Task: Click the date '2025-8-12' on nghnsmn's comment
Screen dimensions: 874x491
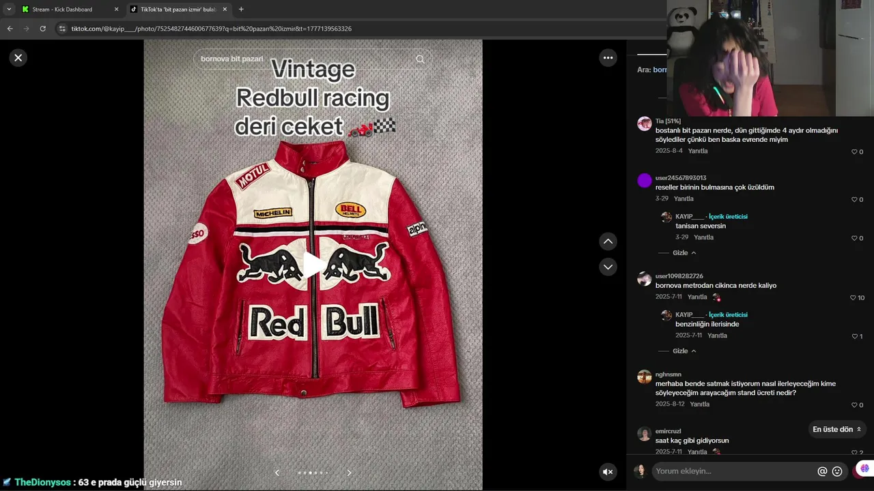Action: (670, 404)
